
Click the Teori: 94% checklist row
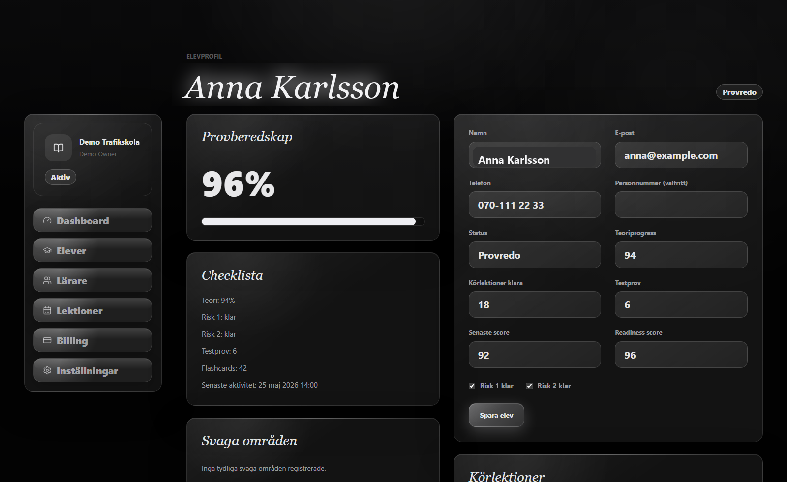218,301
